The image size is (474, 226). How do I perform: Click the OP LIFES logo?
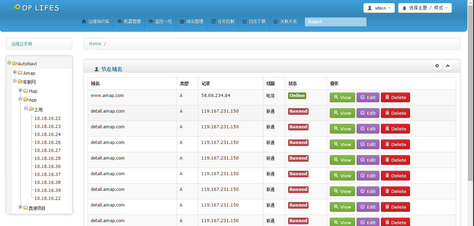tap(36, 8)
